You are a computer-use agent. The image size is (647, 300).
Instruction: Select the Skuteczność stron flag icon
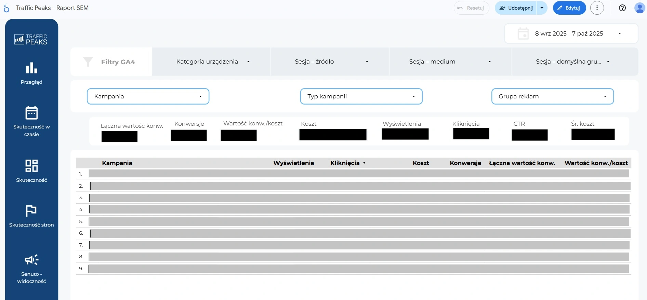coord(31,211)
